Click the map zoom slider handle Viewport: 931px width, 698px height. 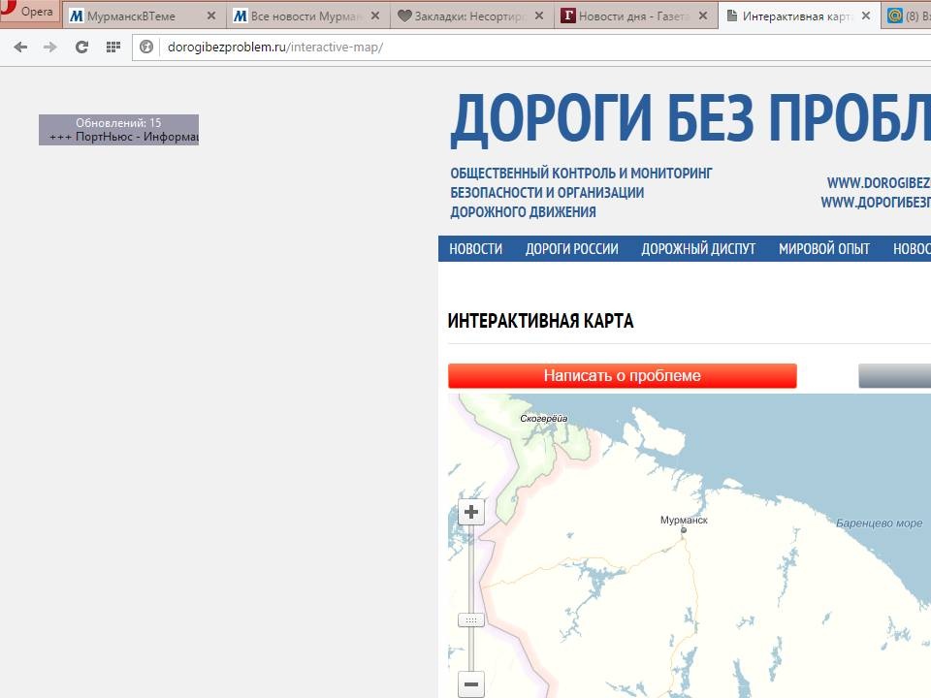(x=471, y=620)
